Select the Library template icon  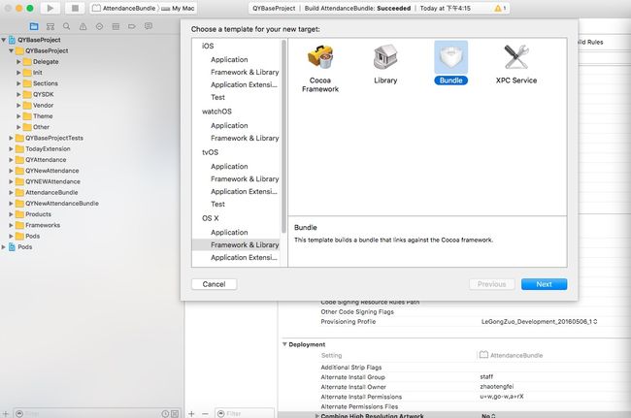(385, 57)
